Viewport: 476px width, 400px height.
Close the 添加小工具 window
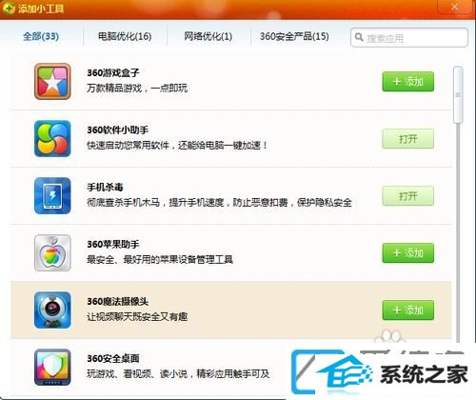455,7
